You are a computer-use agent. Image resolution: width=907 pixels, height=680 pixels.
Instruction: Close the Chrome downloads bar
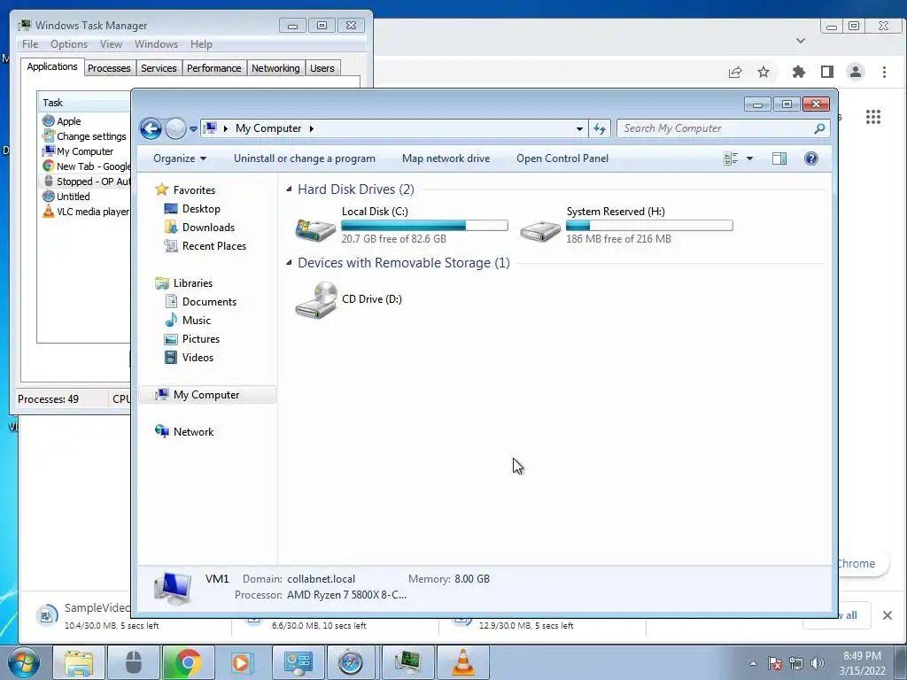[x=888, y=615]
